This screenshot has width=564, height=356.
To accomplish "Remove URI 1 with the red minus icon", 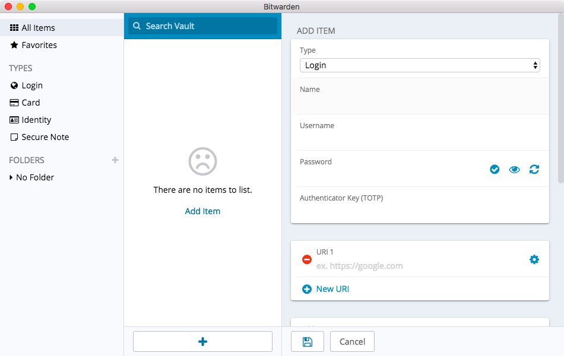I will pos(307,259).
